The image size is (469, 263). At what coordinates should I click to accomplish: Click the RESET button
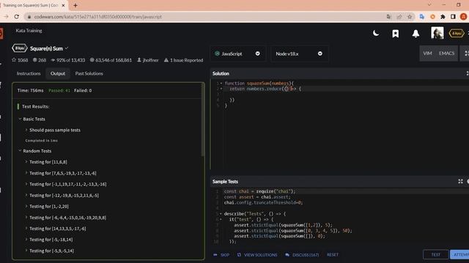pyautogui.click(x=333, y=255)
